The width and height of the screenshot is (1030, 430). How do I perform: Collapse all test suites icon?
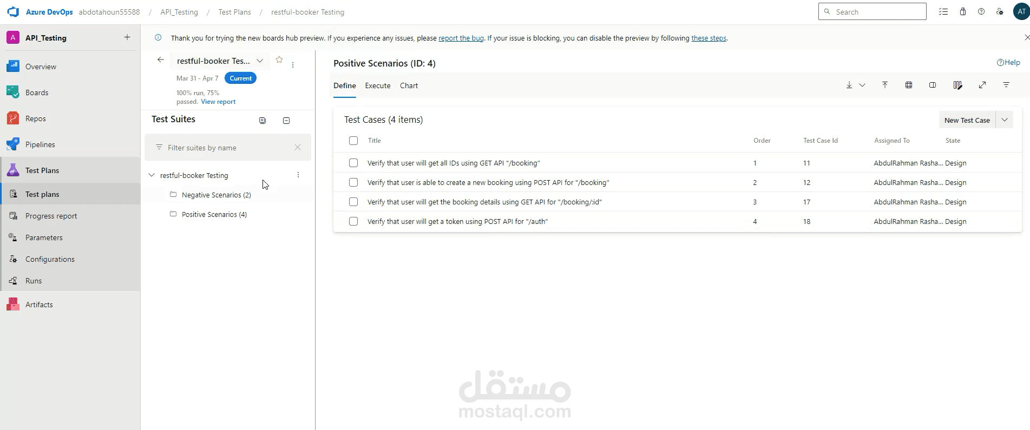286,121
